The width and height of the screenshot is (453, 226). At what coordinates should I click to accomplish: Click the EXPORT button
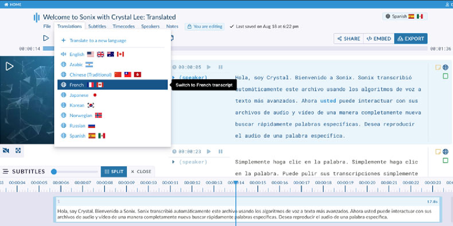pyautogui.click(x=411, y=38)
